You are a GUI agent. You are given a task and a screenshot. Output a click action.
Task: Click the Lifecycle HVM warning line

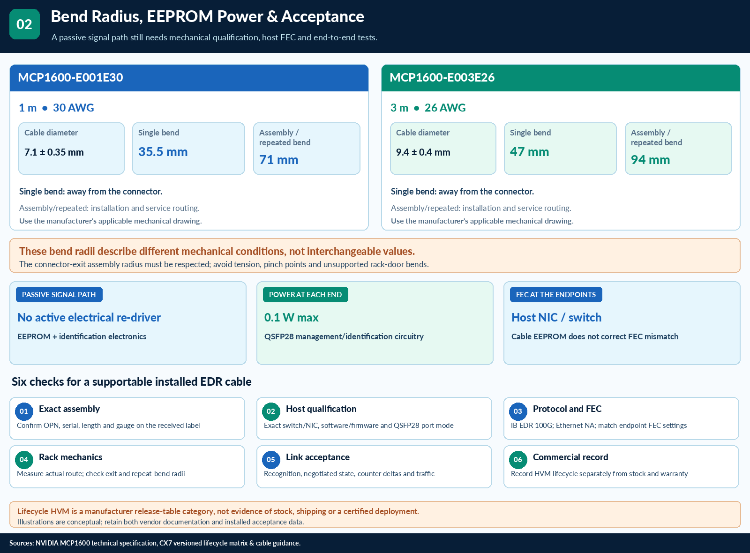click(x=218, y=511)
